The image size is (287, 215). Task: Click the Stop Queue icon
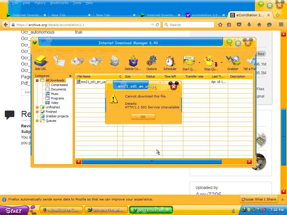pyautogui.click(x=211, y=63)
